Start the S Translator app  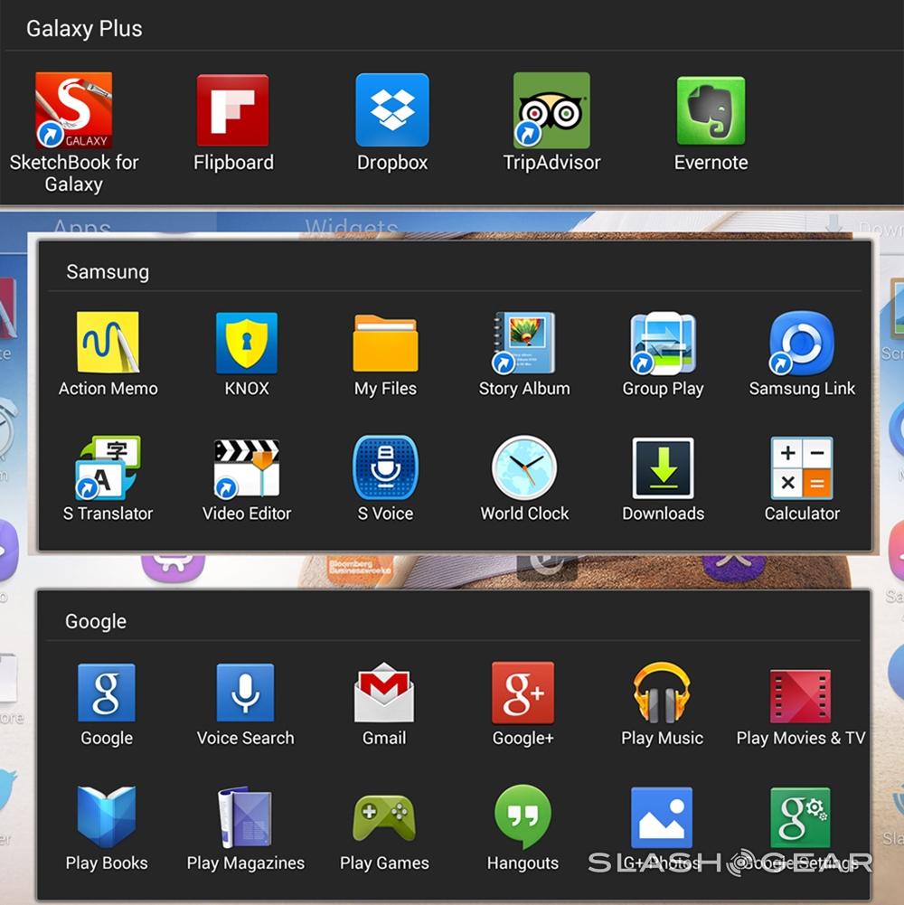pyautogui.click(x=108, y=467)
